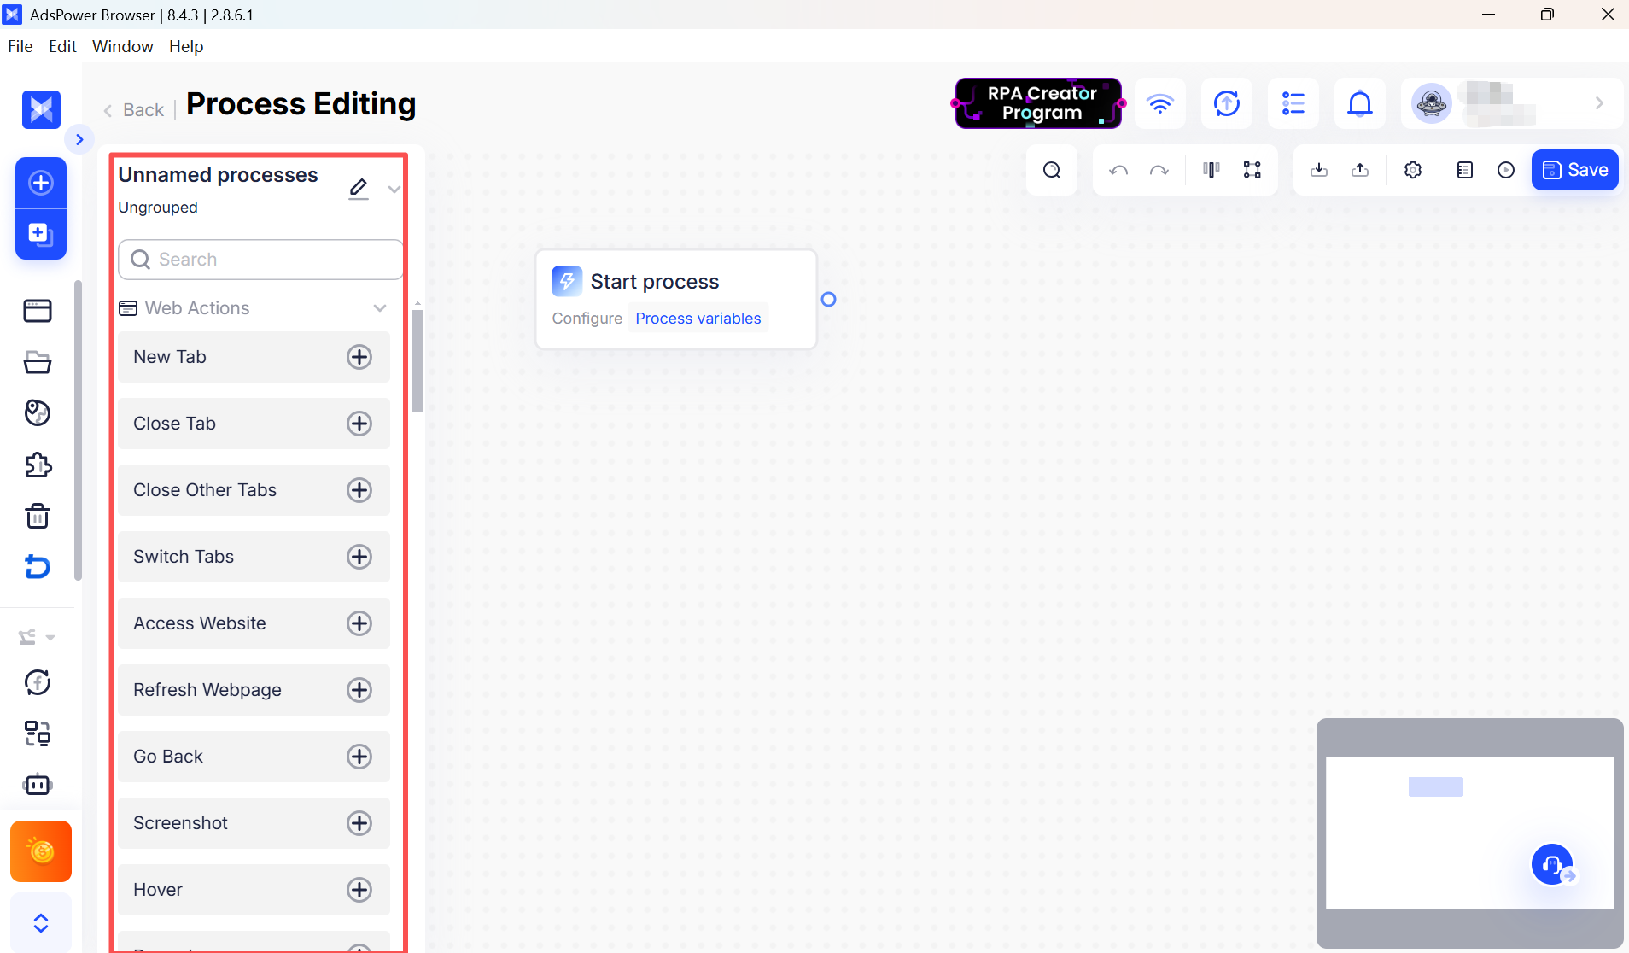1629x953 pixels.
Task: Click the pencil icon to rename process
Action: pyautogui.click(x=359, y=188)
